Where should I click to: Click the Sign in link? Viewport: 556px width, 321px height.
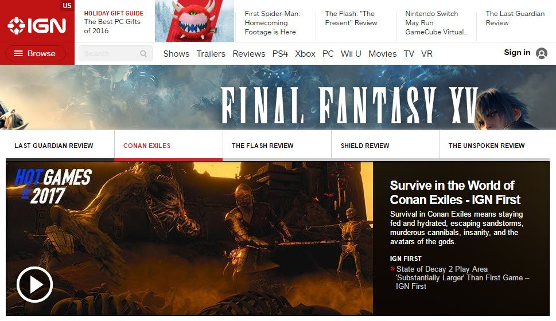(x=517, y=52)
